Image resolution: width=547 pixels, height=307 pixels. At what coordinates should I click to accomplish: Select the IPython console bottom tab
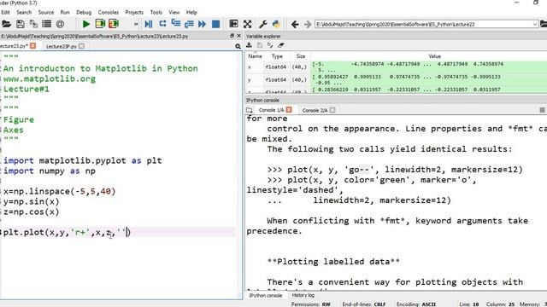[x=266, y=295]
